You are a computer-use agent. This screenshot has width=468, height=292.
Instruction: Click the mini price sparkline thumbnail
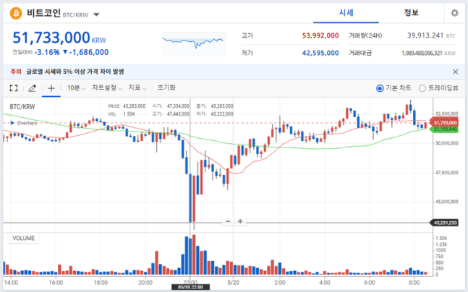point(195,43)
